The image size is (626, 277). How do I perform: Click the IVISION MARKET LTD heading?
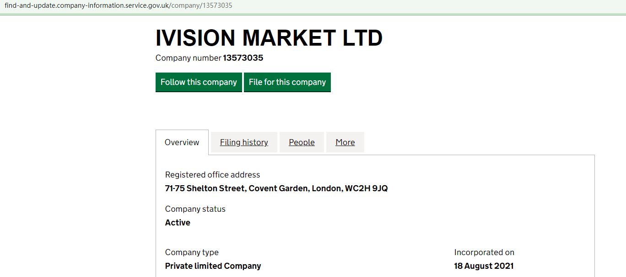(x=269, y=38)
